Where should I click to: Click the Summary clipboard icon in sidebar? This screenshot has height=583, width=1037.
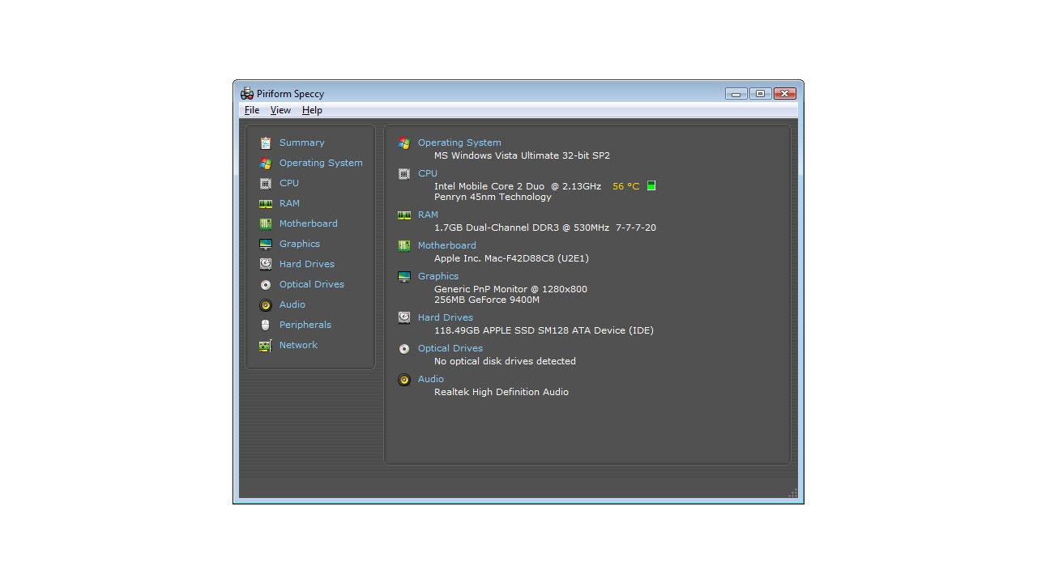coord(265,143)
